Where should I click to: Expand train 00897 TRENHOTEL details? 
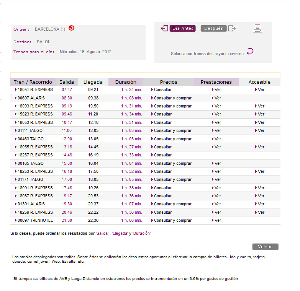point(34,220)
